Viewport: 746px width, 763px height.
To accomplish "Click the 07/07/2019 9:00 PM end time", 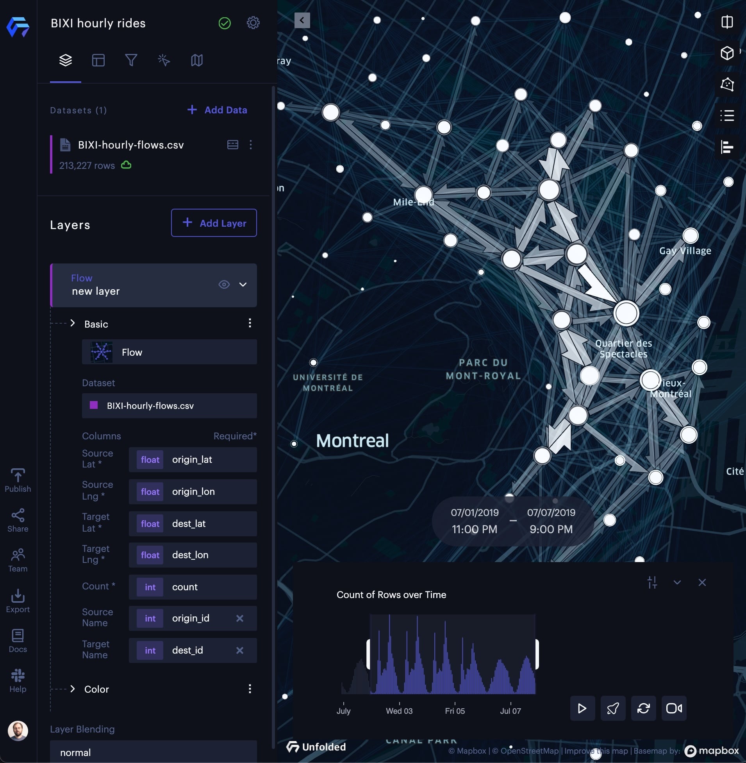I will point(551,521).
